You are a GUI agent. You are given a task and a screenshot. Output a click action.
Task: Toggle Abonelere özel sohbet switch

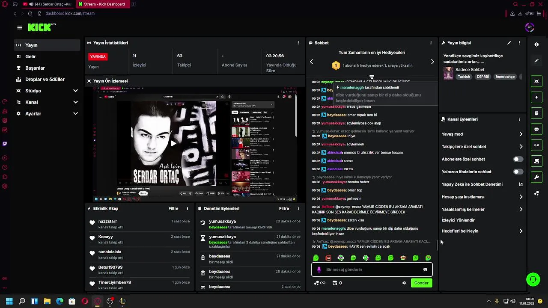518,159
